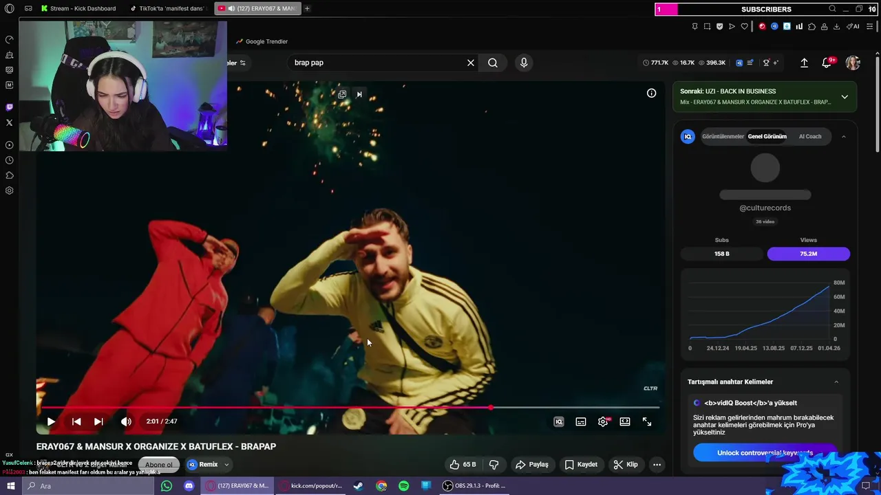The image size is (881, 495).
Task: Click the toolbar heart bookmark icon
Action: (x=744, y=26)
